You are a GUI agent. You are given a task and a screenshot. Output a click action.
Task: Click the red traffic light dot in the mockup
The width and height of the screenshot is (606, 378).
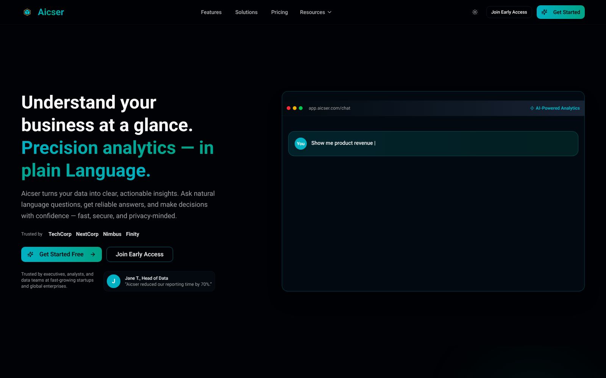[289, 108]
